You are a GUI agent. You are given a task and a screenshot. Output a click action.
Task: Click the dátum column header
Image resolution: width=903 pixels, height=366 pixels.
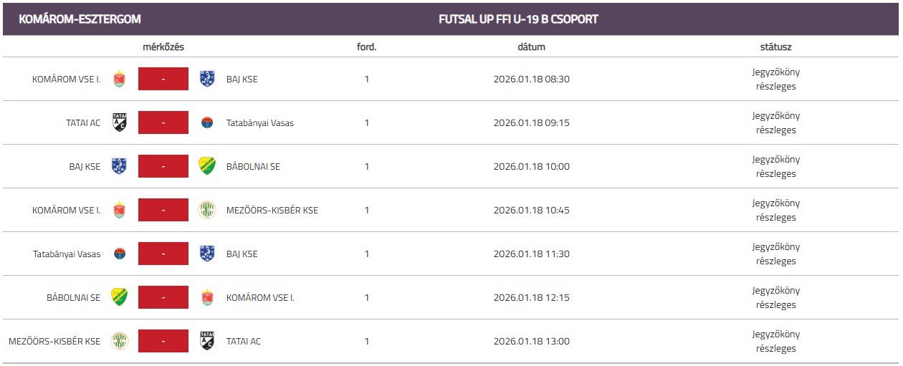pyautogui.click(x=531, y=47)
